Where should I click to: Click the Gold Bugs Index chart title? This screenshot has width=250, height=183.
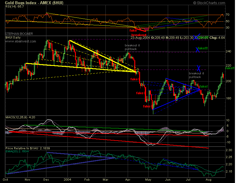tap(34, 3)
